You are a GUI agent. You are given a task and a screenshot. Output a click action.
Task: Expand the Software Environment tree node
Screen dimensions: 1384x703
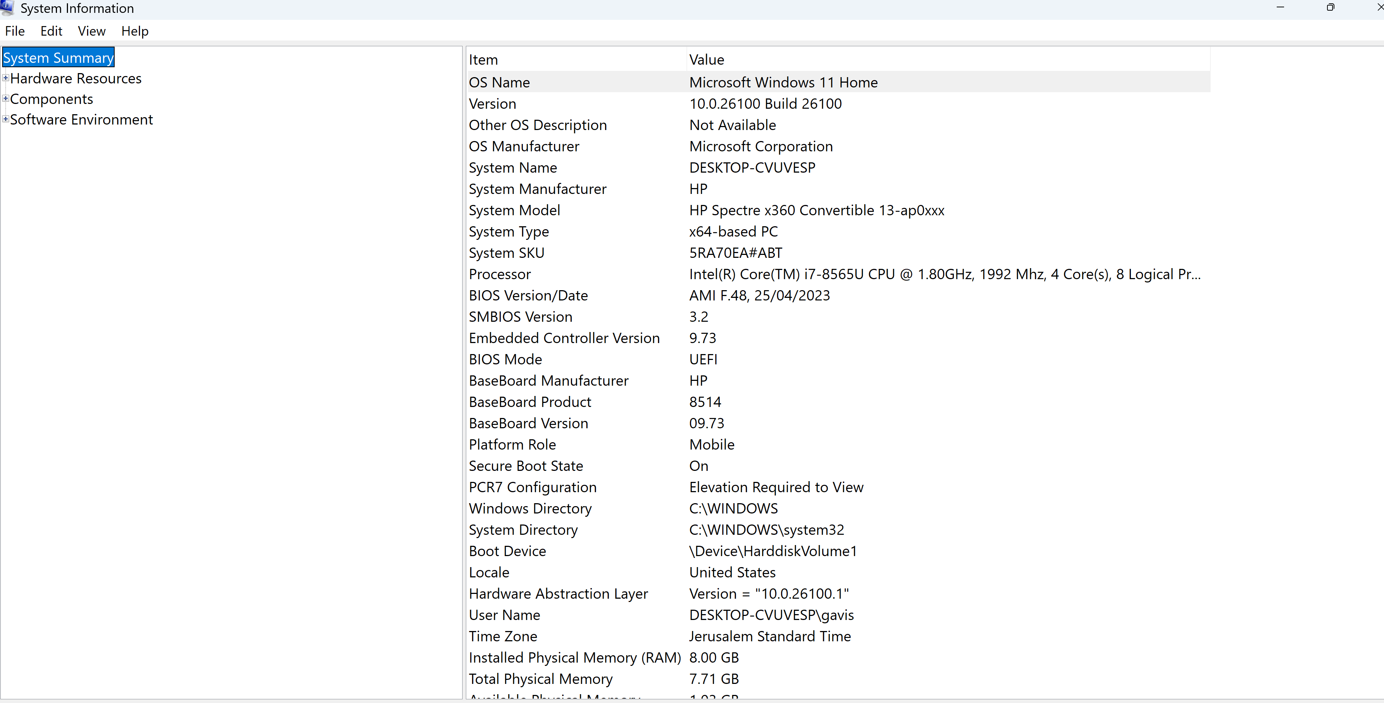click(6, 119)
